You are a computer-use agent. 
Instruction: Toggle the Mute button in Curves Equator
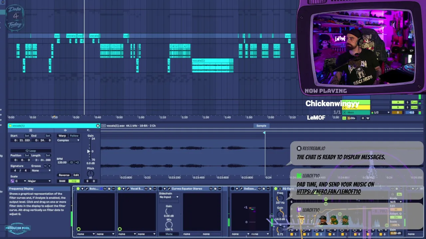169,234
